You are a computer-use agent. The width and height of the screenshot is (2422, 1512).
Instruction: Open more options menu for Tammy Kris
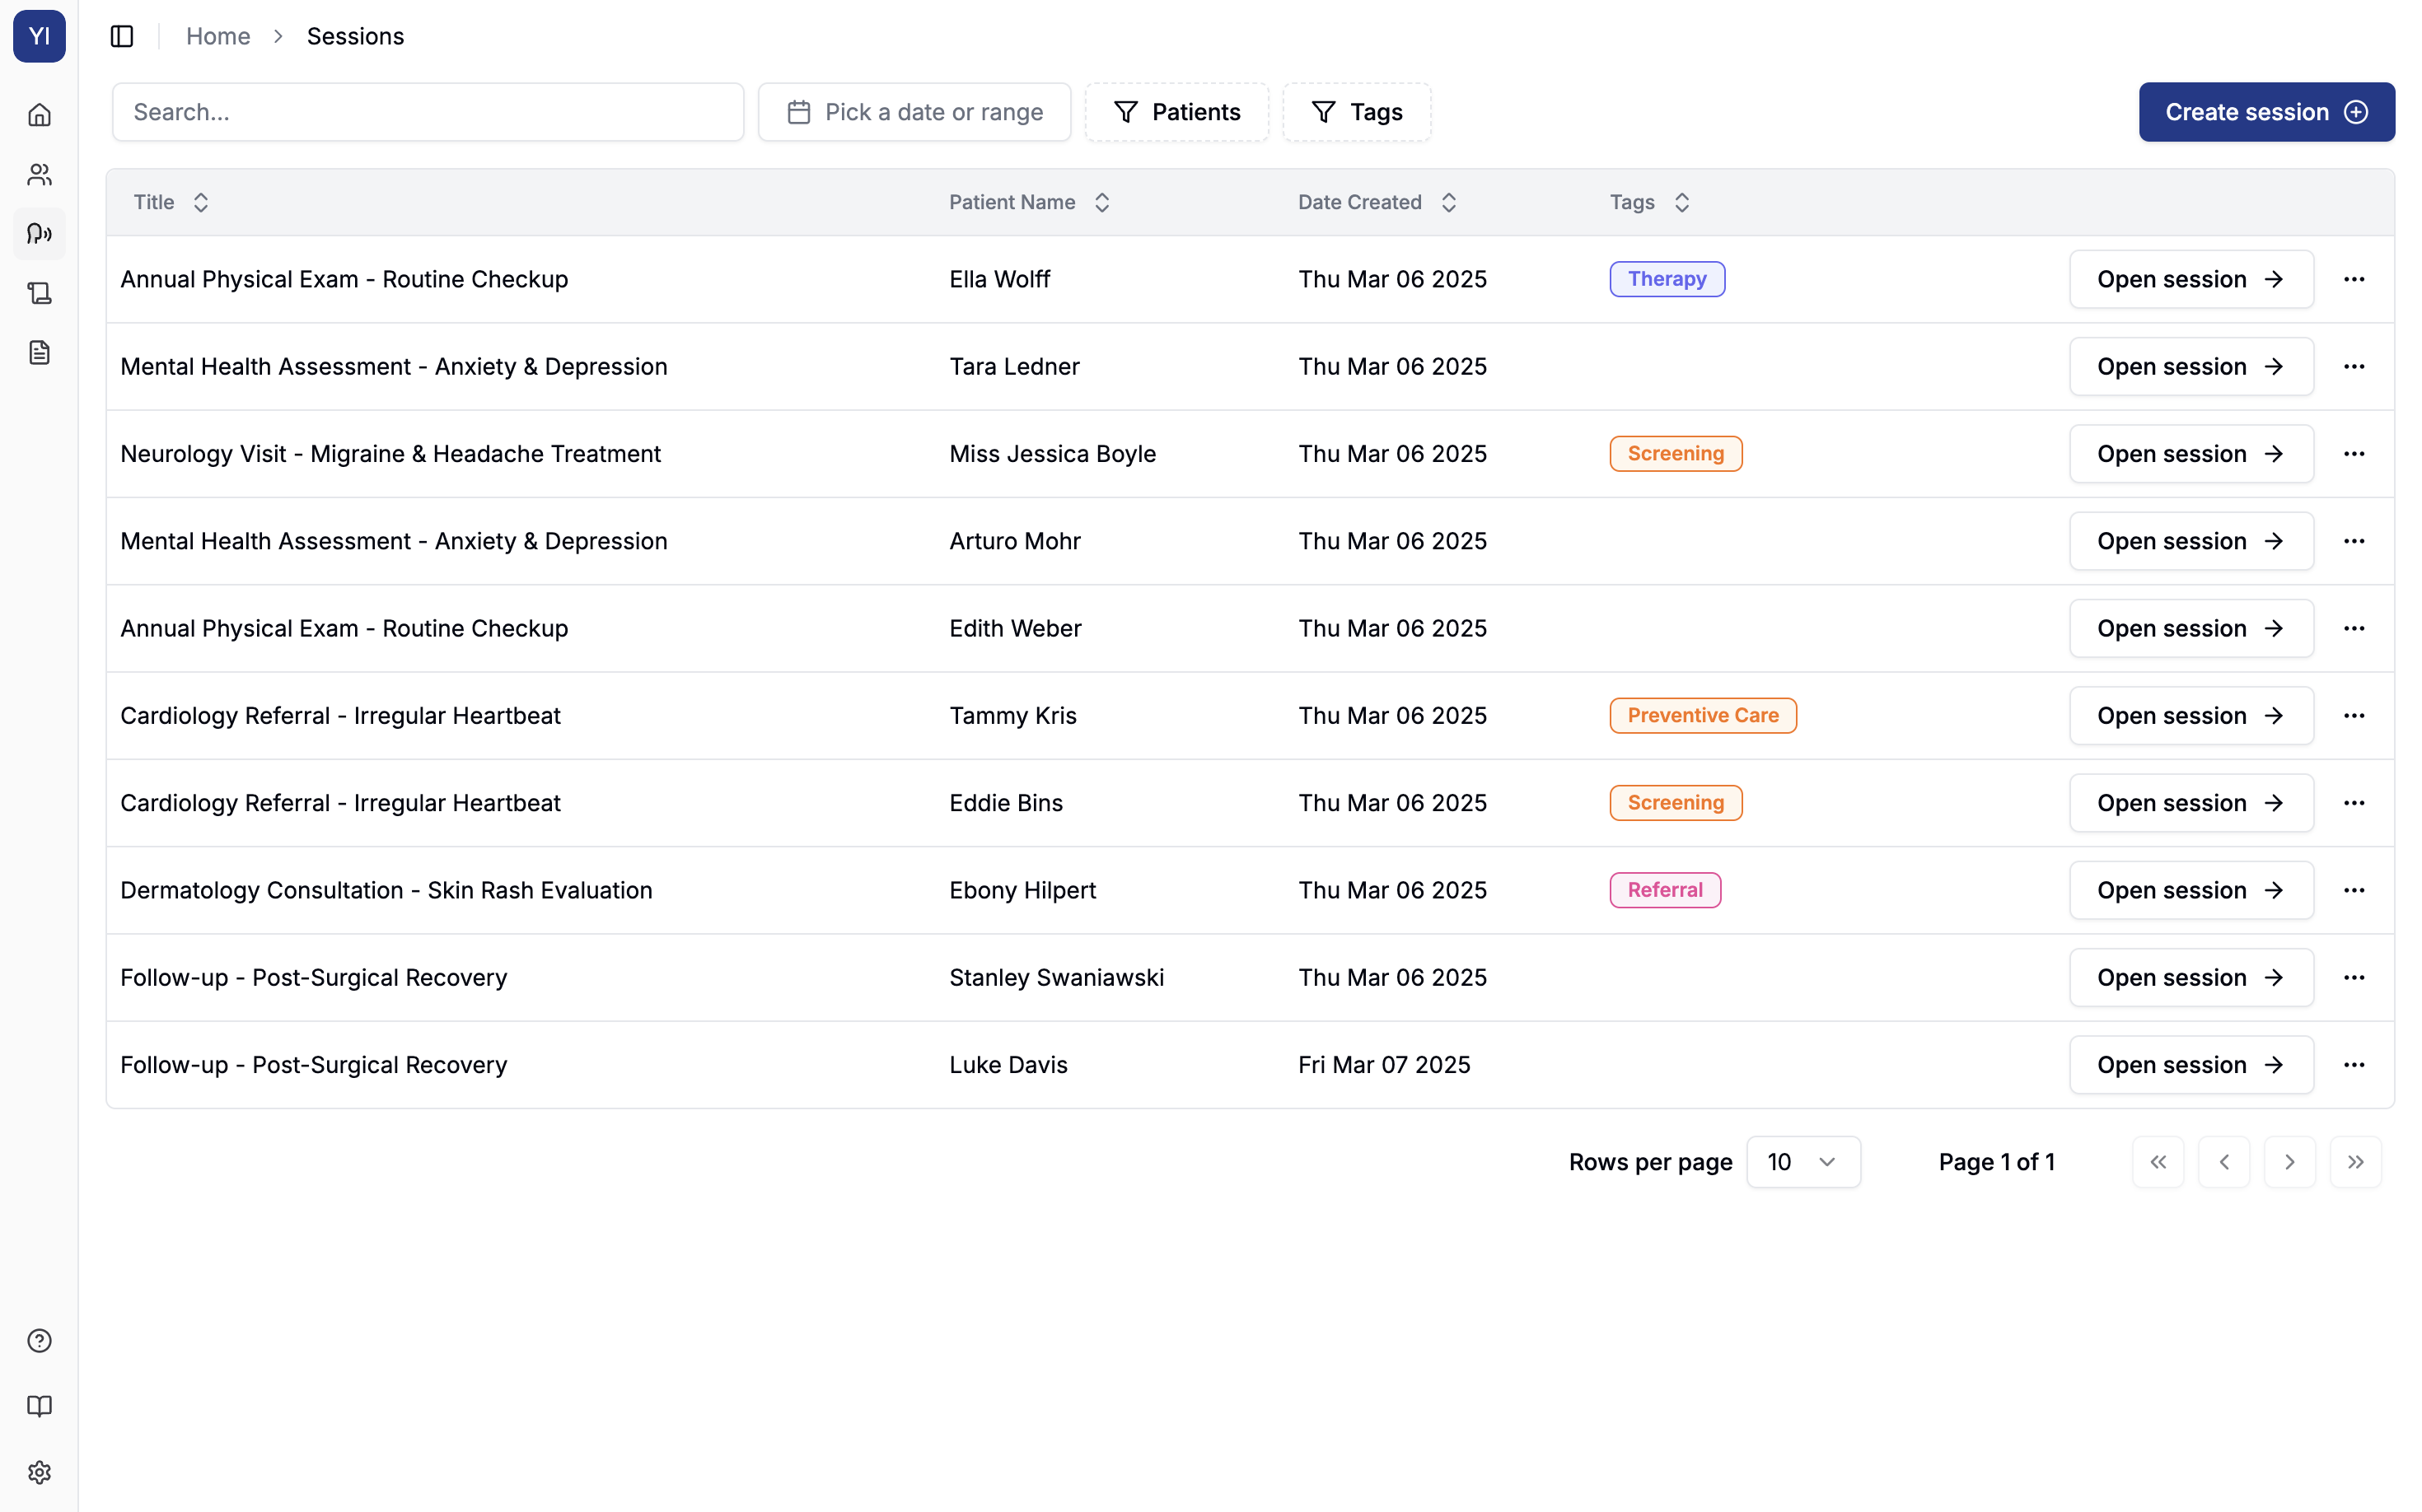click(x=2353, y=716)
